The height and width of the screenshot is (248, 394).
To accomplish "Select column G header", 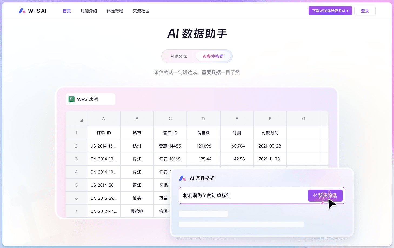I will [303, 119].
